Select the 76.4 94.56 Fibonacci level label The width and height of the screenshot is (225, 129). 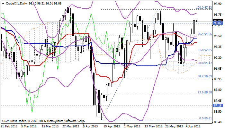pos(204,34)
